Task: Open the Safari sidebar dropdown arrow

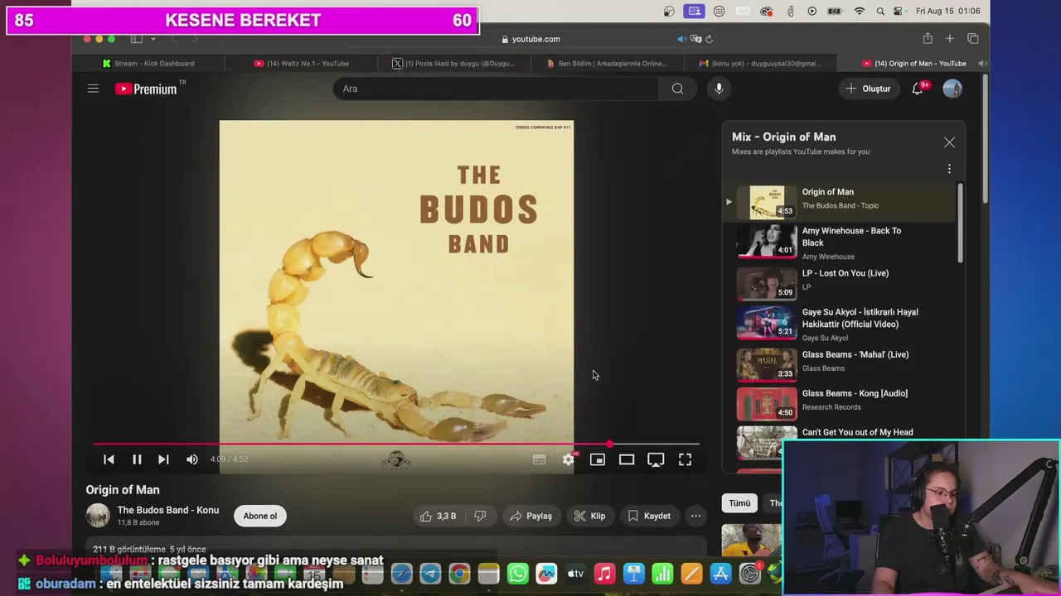Action: click(153, 39)
